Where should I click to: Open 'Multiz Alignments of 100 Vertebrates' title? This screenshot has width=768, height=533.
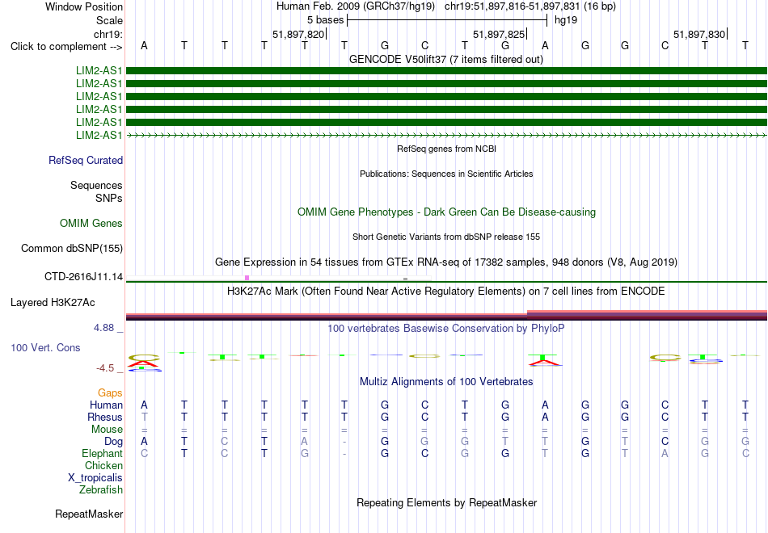[x=446, y=382]
